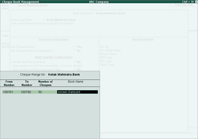Toggle Set Cheque Printing Configuration No value
This screenshot has width=198, height=139.
click(x=79, y=51)
